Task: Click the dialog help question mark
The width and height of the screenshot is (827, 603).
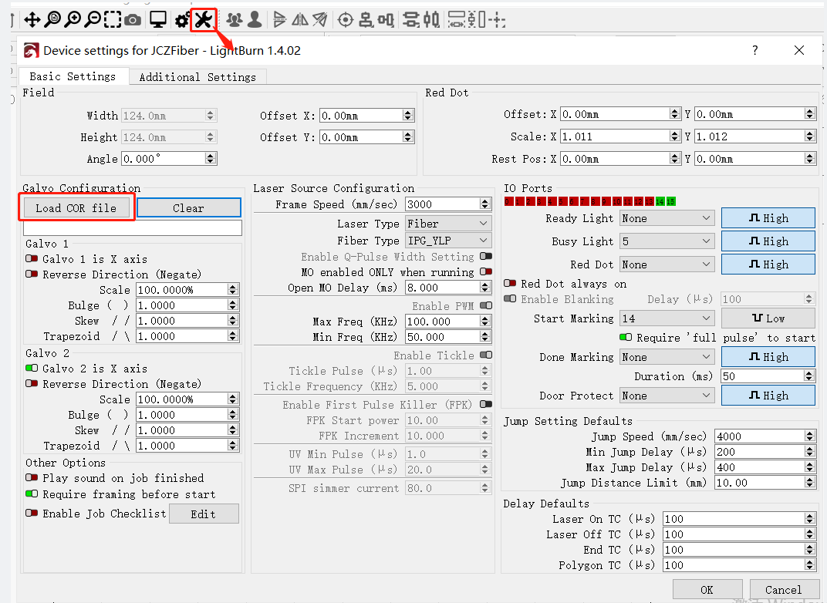Action: coord(754,50)
